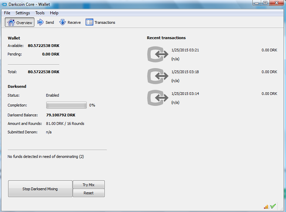Click the (n/a) label under 03:18 transaction
Screen dimensions: 286x212
coord(175,80)
